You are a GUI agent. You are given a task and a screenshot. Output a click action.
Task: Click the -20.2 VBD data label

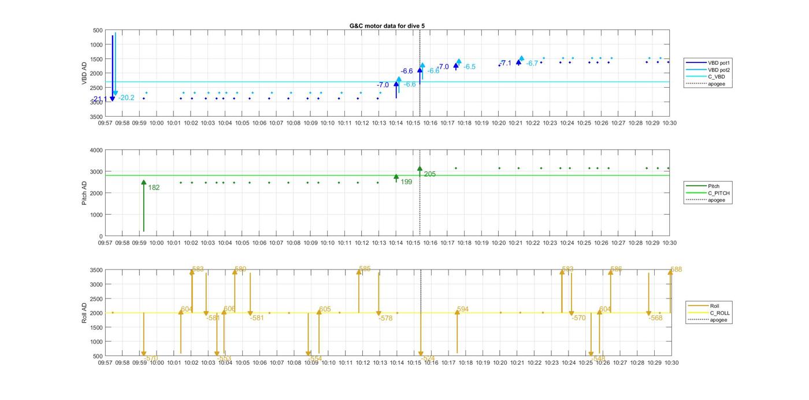(x=127, y=98)
